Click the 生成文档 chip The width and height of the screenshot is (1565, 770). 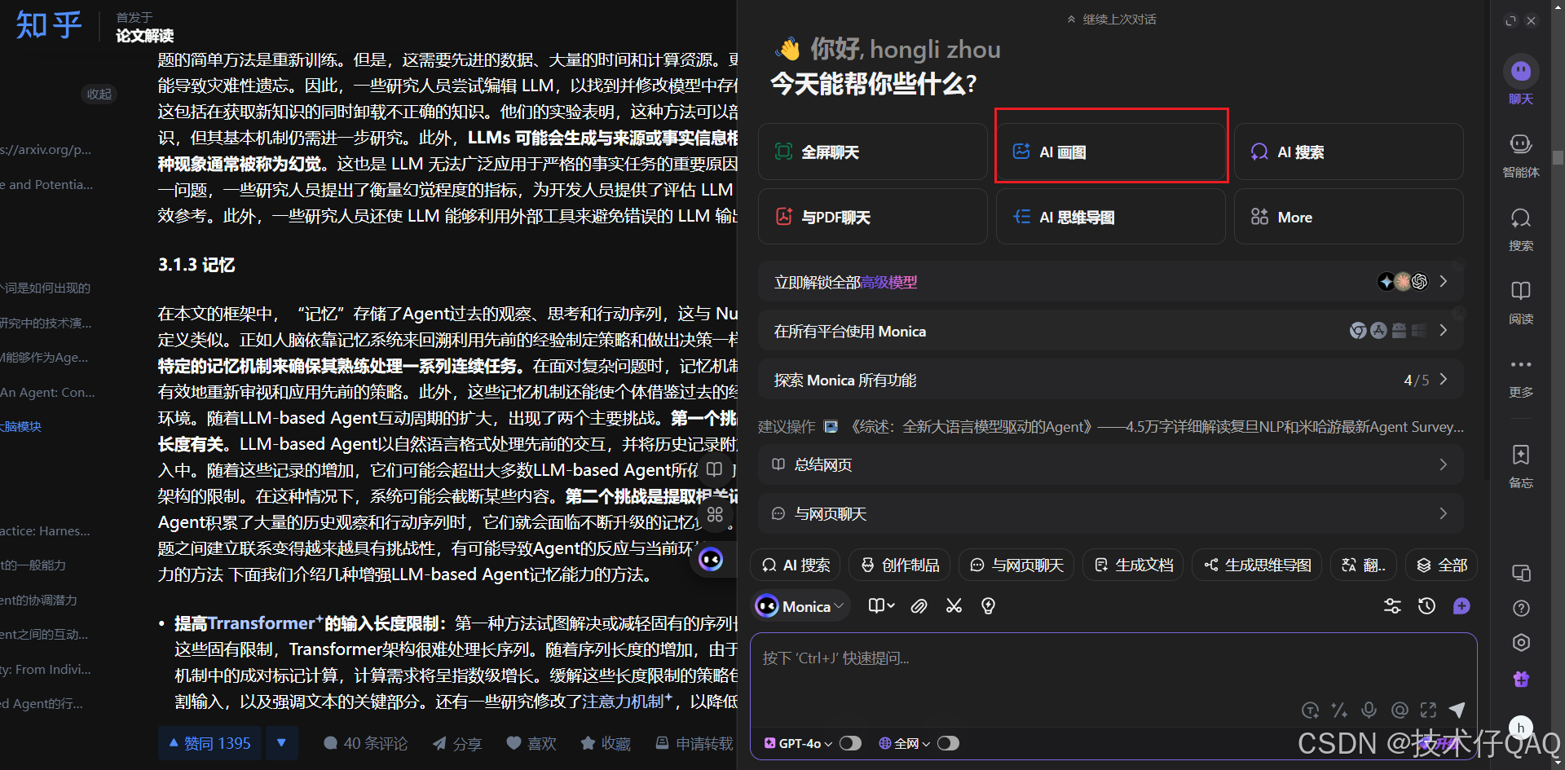click(1133, 565)
